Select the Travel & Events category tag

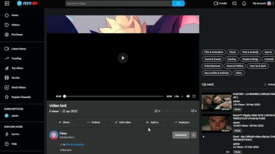(213, 59)
